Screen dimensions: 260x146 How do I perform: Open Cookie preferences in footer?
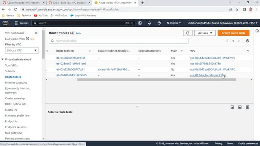pyautogui.click(x=248, y=144)
